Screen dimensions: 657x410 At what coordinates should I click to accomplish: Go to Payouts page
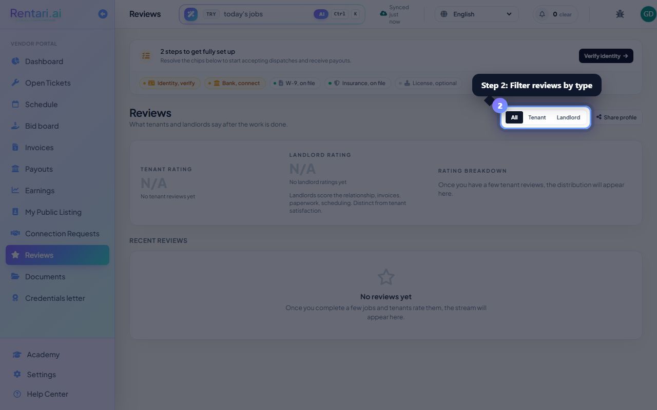[x=57, y=169]
